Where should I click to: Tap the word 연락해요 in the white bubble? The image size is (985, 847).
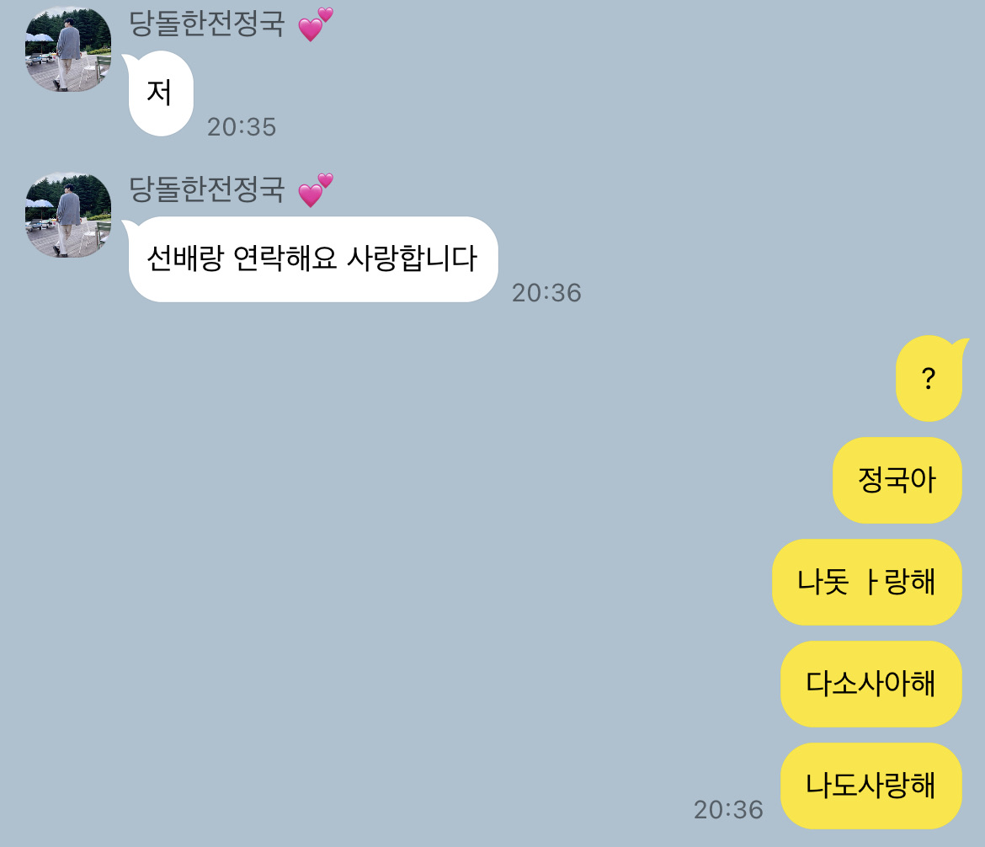pyautogui.click(x=285, y=258)
